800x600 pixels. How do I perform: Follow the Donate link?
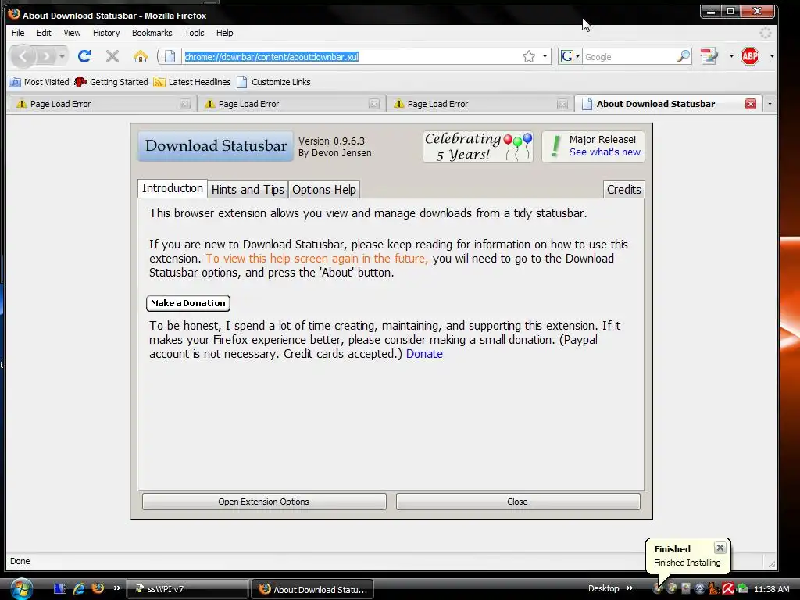click(x=424, y=354)
